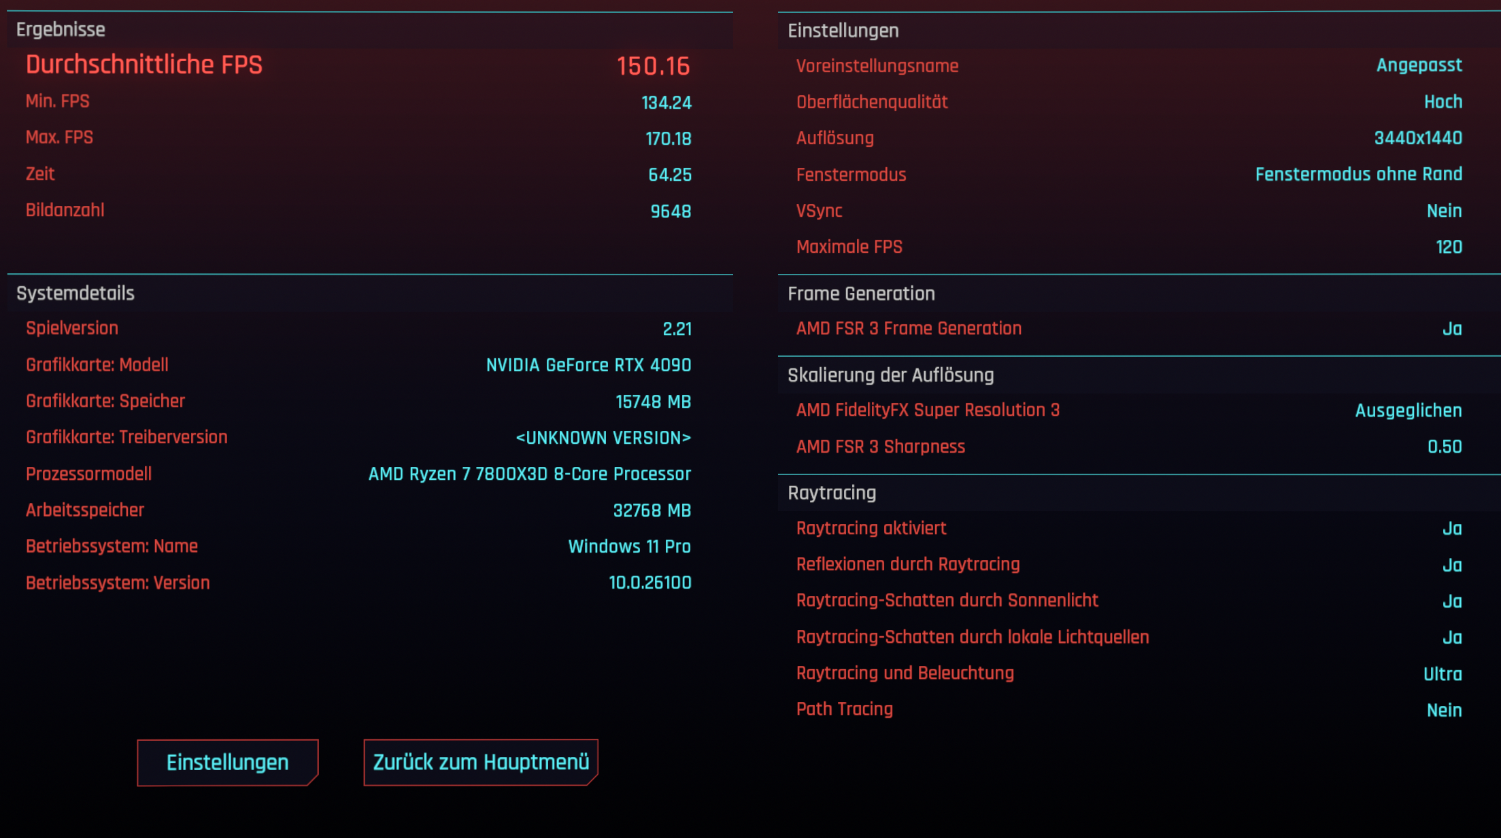Click the AMD FSR 3 Sharpness value 0.50
The width and height of the screenshot is (1501, 838).
click(x=1444, y=447)
